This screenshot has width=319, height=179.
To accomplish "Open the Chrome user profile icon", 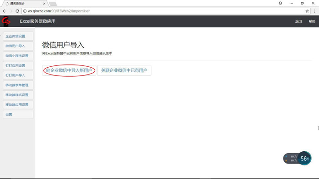I will click(280, 3).
